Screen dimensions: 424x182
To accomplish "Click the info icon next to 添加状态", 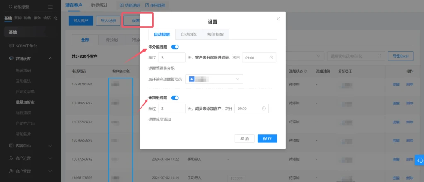I will point(306,71).
